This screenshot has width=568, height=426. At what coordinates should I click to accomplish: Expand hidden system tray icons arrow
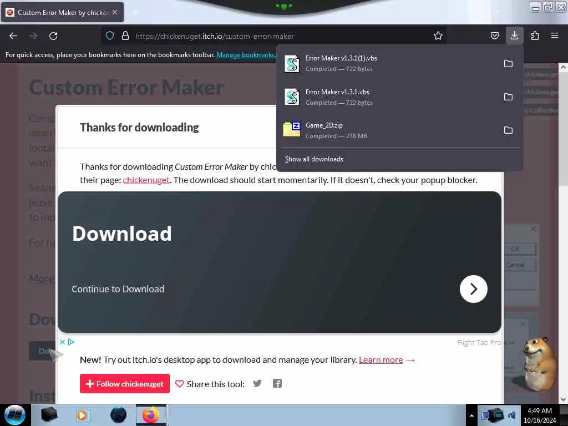click(471, 415)
